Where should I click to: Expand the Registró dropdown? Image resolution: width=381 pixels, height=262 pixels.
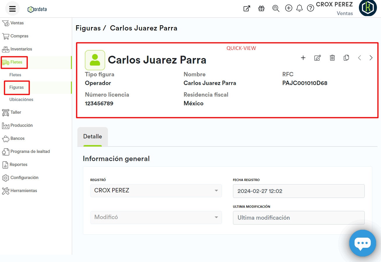[216, 191]
